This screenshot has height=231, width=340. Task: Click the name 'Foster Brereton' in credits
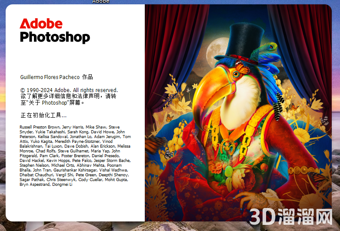tap(75, 155)
